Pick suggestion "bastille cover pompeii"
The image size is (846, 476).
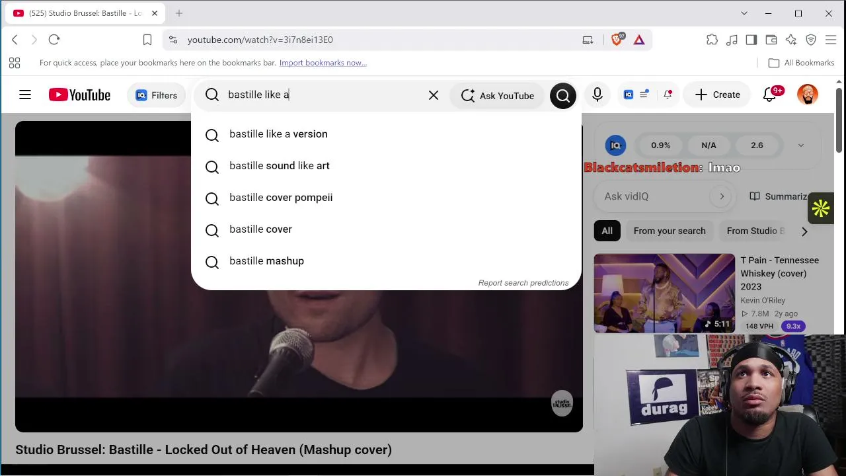[x=386, y=198]
